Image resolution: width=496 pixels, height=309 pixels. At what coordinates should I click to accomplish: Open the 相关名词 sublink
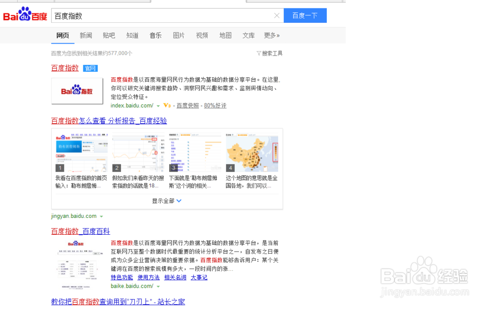click(x=175, y=277)
